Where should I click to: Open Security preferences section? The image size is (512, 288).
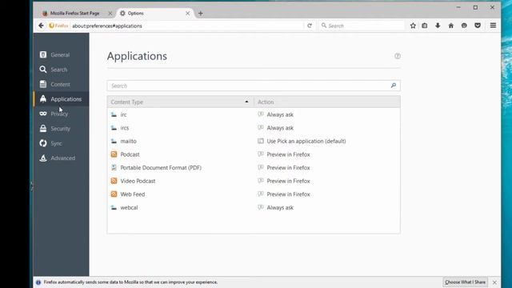pyautogui.click(x=61, y=128)
